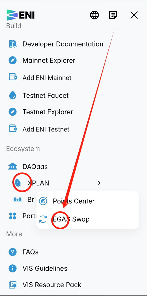Click the Testnet Explorer compass icon
147x296 pixels.
pos(13,112)
